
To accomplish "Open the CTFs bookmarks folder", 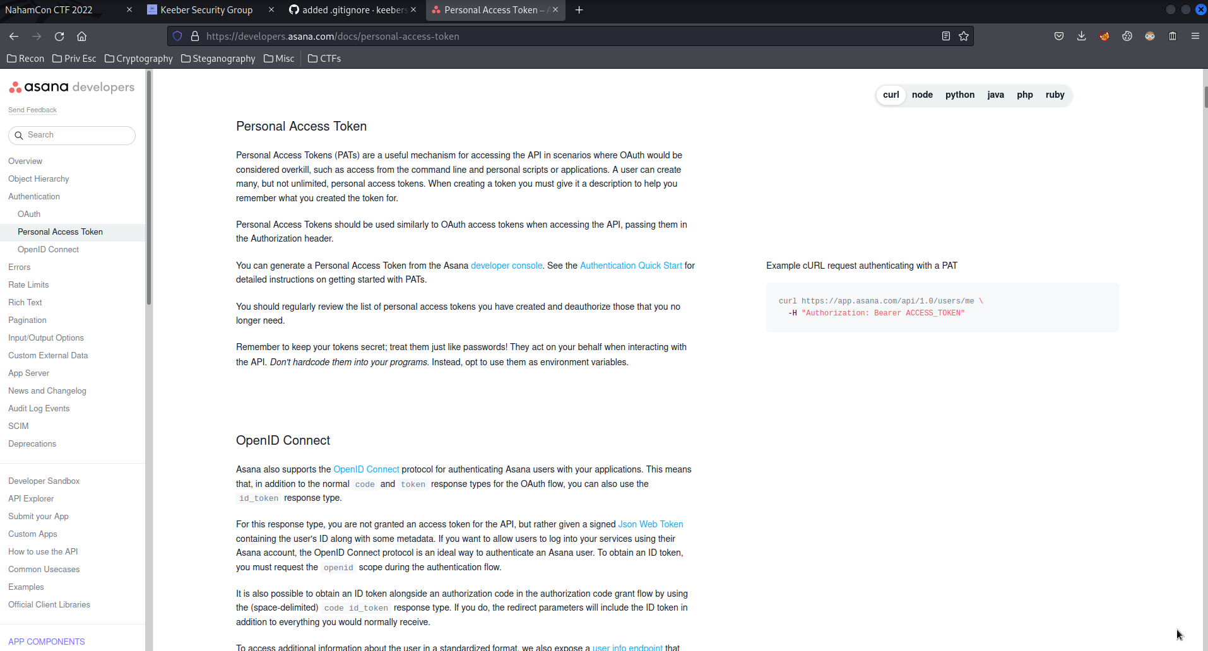I will [324, 58].
